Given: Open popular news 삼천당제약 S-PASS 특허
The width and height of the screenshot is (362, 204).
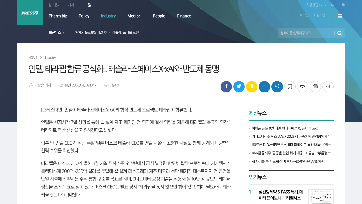Looking at the screenshot, I should pyautogui.click(x=281, y=195).
